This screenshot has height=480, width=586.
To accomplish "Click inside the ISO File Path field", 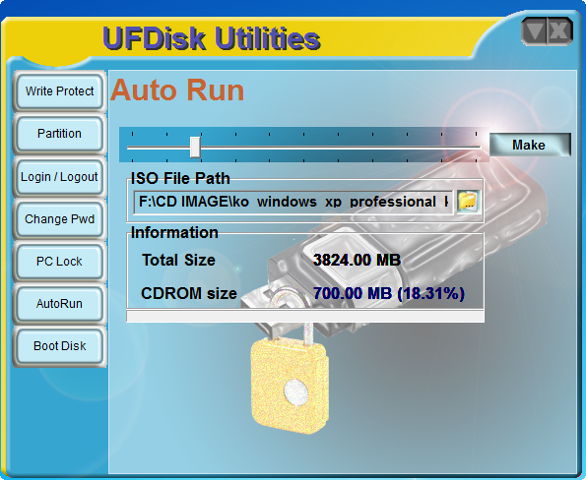I will pos(293,203).
